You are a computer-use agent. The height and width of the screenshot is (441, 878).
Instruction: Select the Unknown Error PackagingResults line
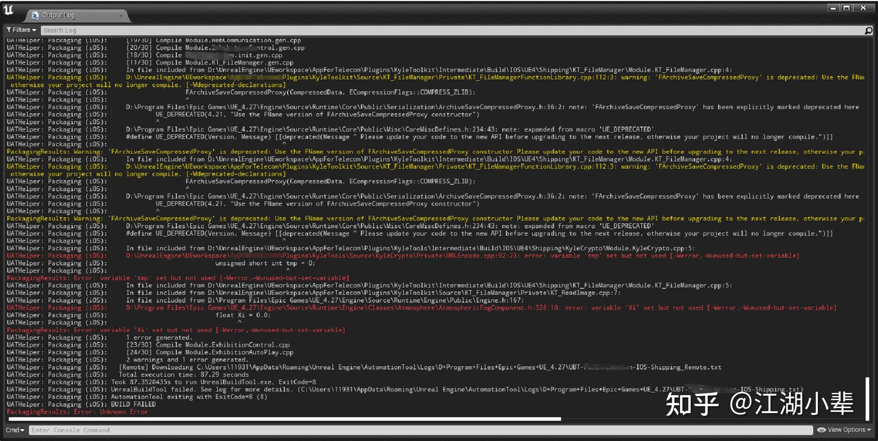pyautogui.click(x=77, y=412)
